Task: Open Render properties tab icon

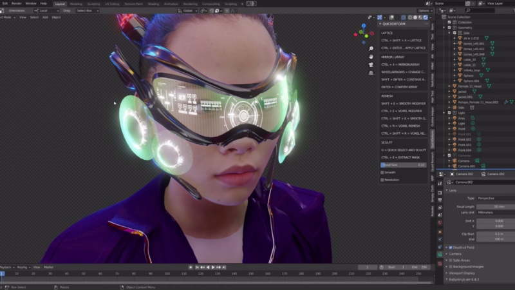Action: tap(440, 193)
